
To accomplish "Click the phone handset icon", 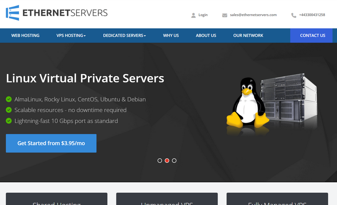I will [x=294, y=15].
